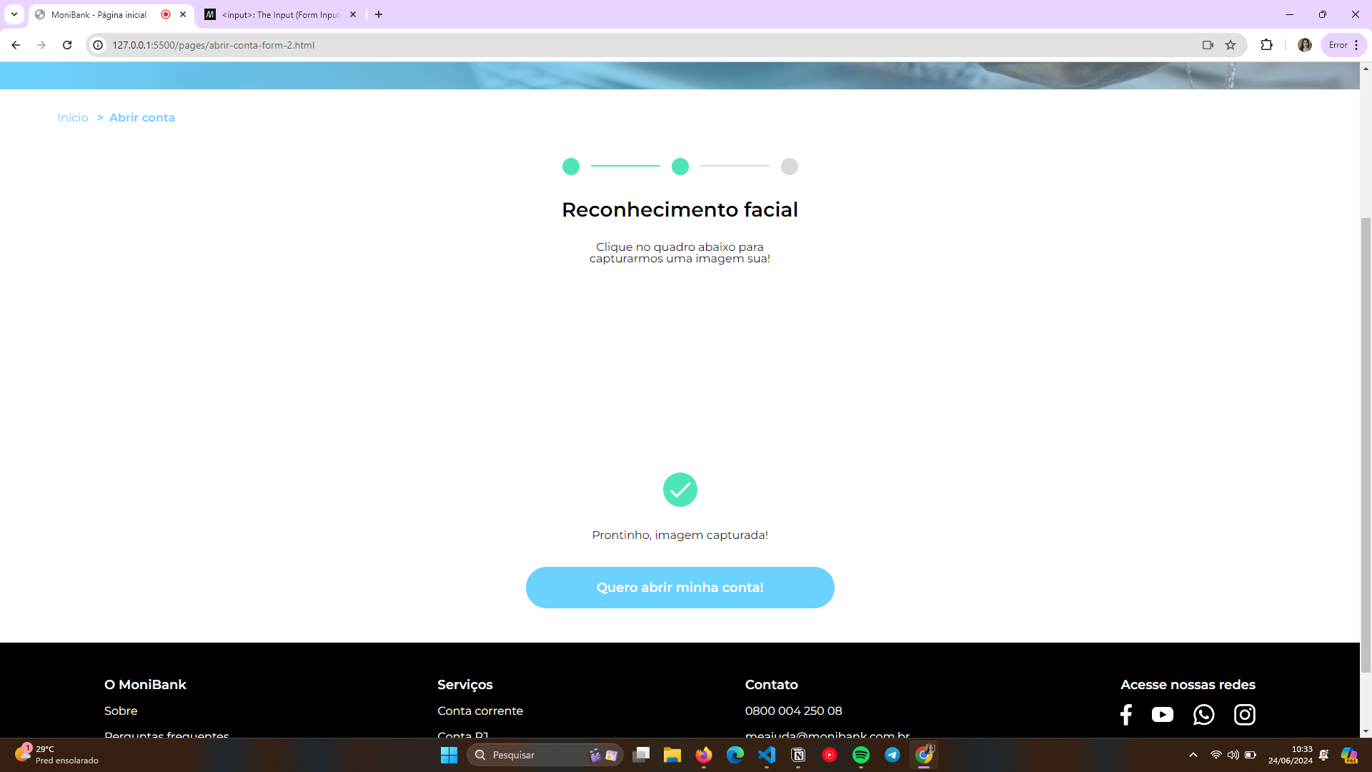Reload the page

click(x=67, y=45)
